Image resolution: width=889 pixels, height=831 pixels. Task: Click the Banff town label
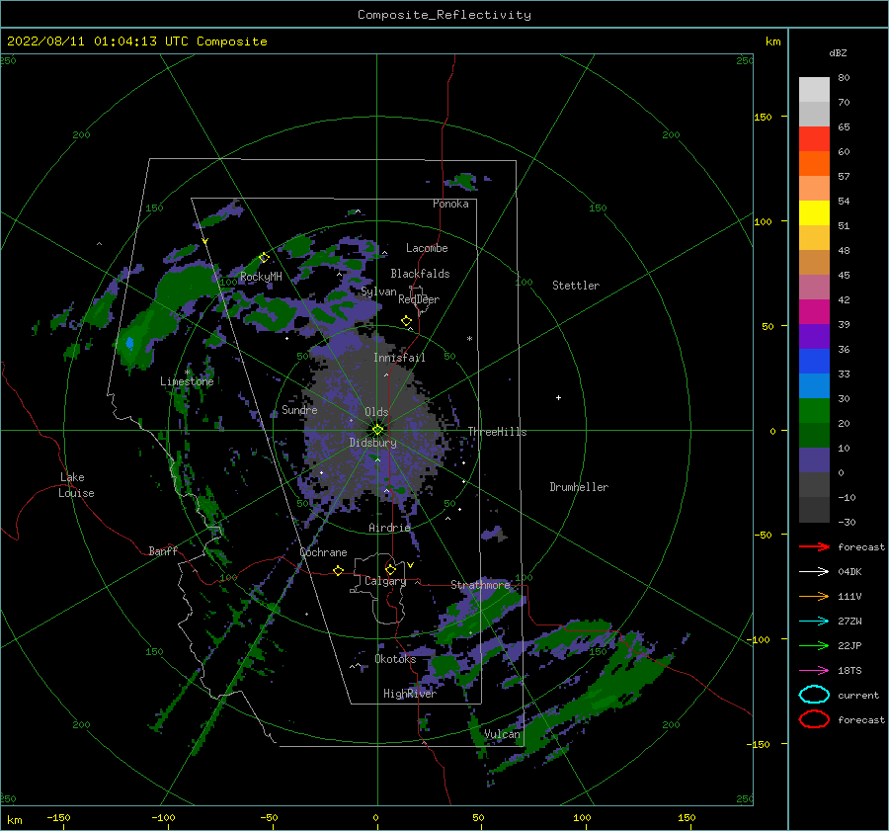163,550
